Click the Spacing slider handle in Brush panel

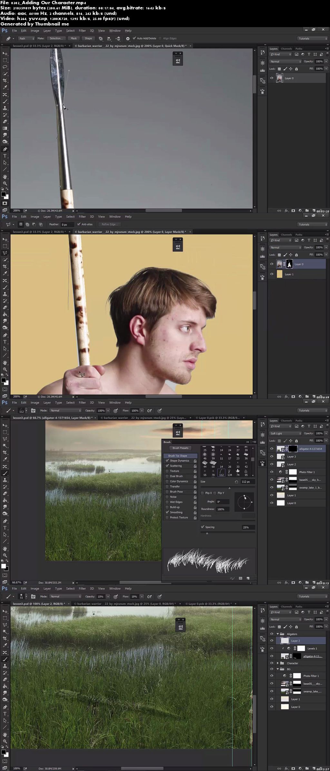tap(207, 533)
